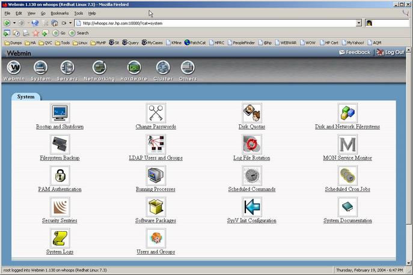
Task: Open the Bootup and Shutdown icon
Action: coord(60,113)
